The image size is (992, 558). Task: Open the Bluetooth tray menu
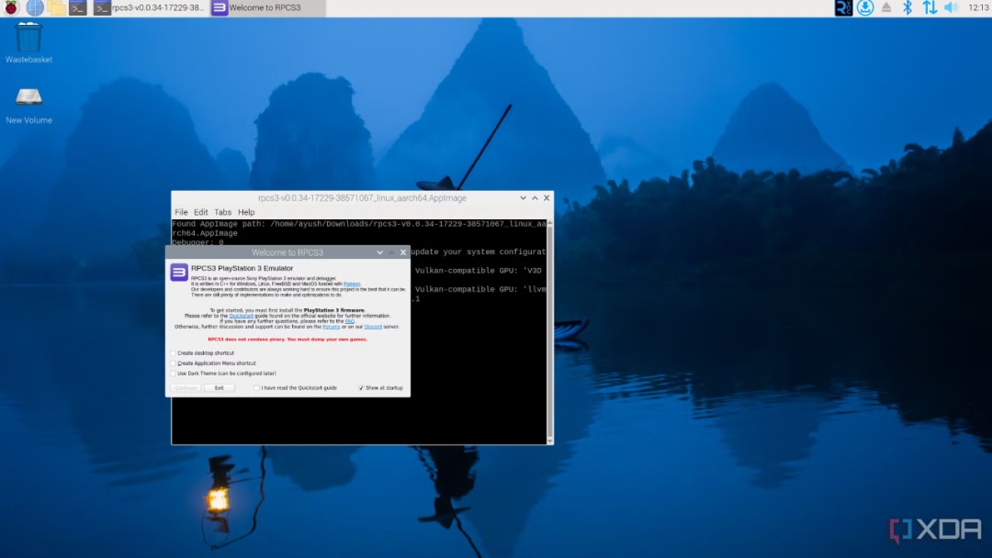pos(907,7)
